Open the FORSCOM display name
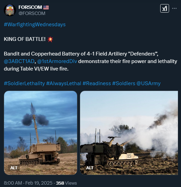This screenshot has width=181, height=187. [30, 7]
